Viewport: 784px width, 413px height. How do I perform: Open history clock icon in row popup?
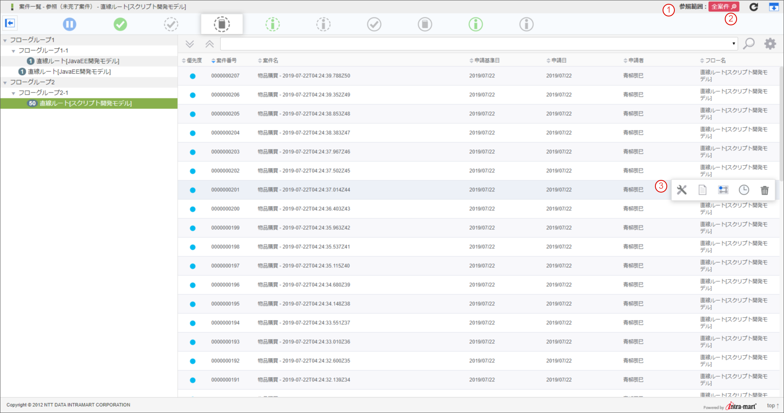coord(744,190)
